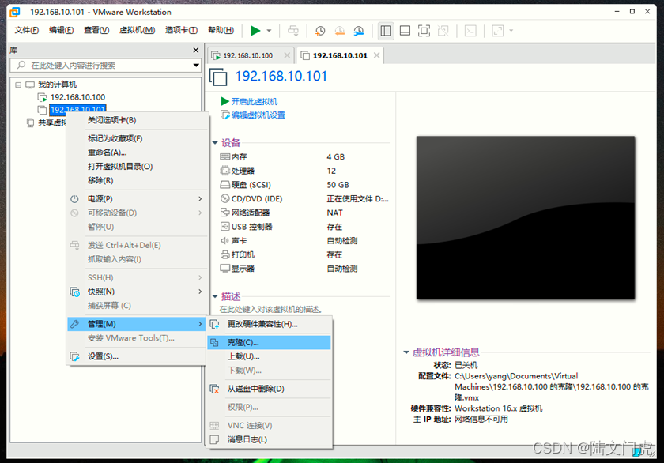
Task: Select 192.168.10.100 in the library tree
Action: (x=77, y=97)
